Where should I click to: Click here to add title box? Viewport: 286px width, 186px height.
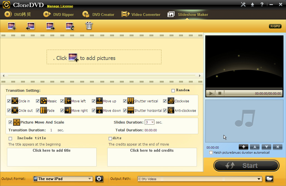[52, 157]
